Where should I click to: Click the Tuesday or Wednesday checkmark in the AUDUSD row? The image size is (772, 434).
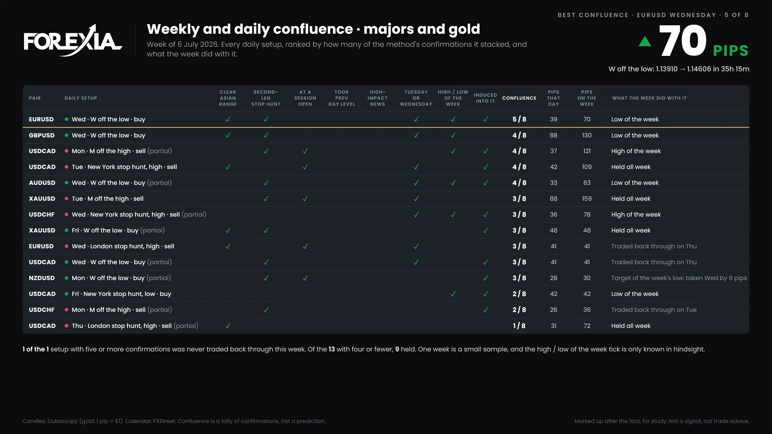pos(416,183)
